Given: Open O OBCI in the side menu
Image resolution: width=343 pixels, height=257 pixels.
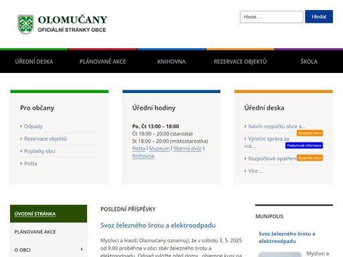Looking at the screenshot, I should click(x=22, y=250).
